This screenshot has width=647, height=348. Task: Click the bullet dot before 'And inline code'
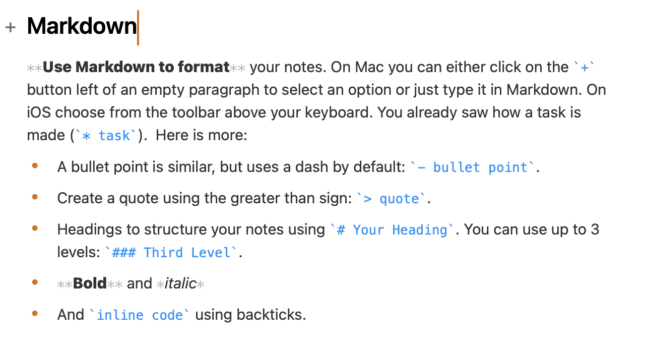point(35,313)
